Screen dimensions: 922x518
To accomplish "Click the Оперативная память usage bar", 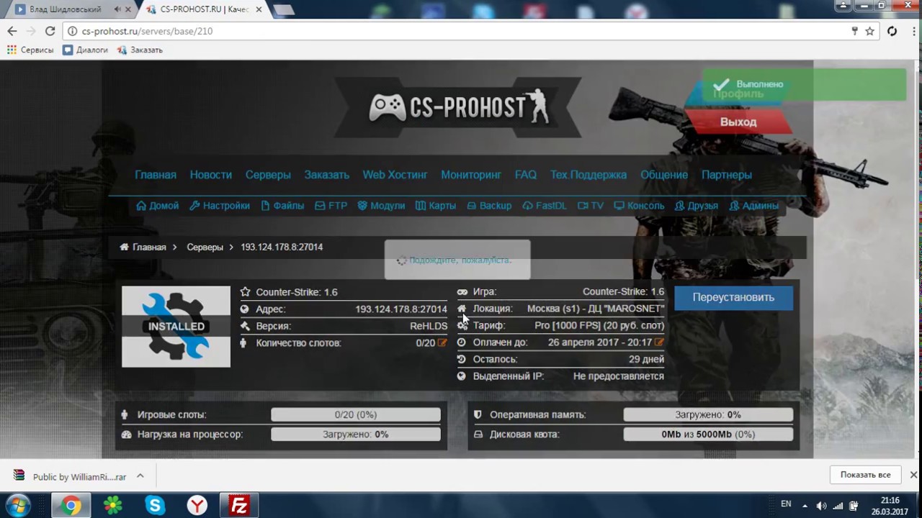I will pos(708,414).
